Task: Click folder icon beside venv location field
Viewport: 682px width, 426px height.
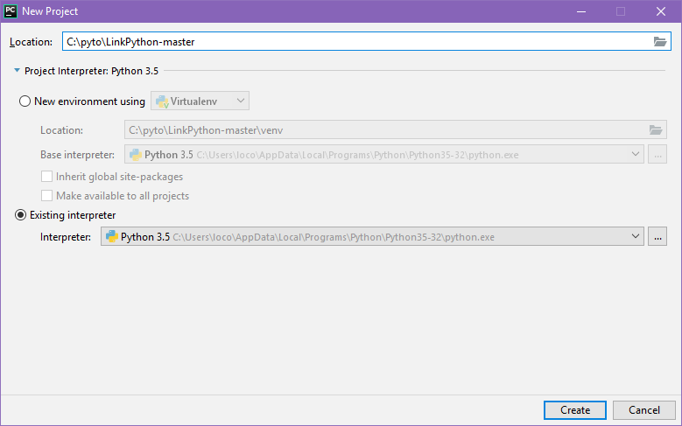Action: [x=656, y=130]
